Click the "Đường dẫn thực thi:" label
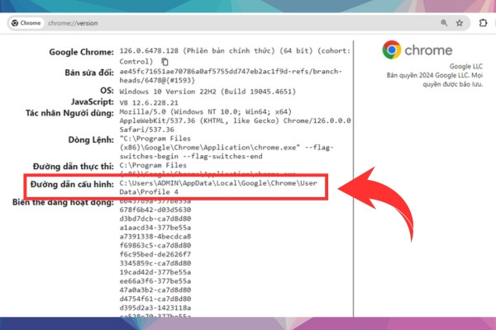This screenshot has width=496, height=330. pyautogui.click(x=74, y=167)
